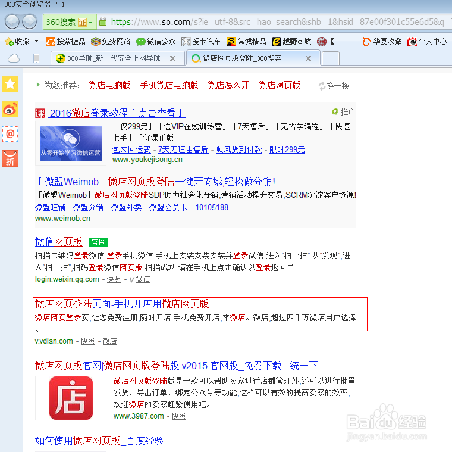The image size is (452, 452).
Task: Open the 折 discount shopping sidebar icon
Action: click(10, 158)
